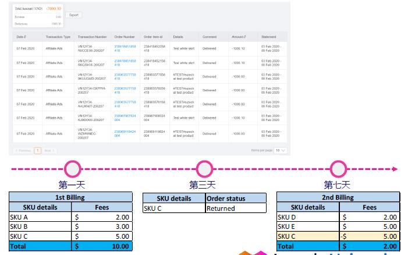Sort table by Date column icon
Viewport: 408px width, 255px height.
(24, 37)
